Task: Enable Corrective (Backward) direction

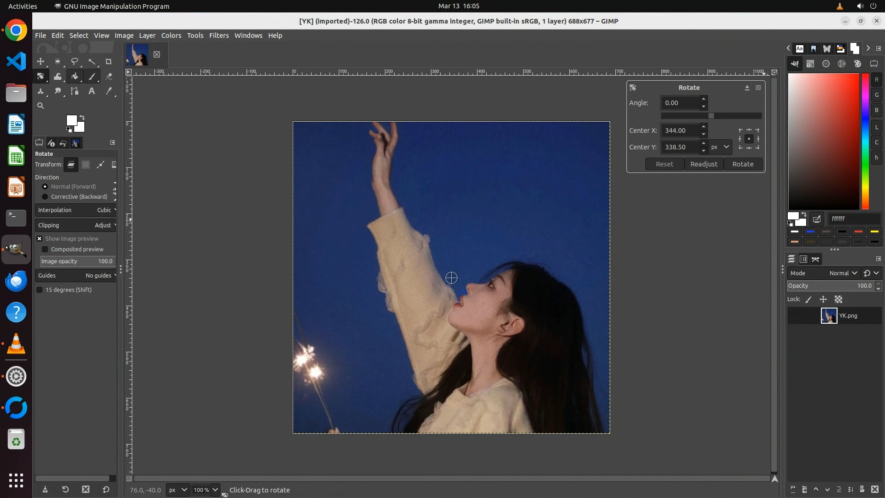Action: coord(45,197)
